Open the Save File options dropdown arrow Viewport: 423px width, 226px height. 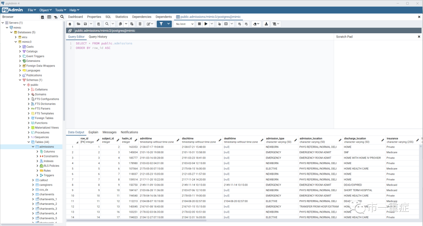[91, 24]
